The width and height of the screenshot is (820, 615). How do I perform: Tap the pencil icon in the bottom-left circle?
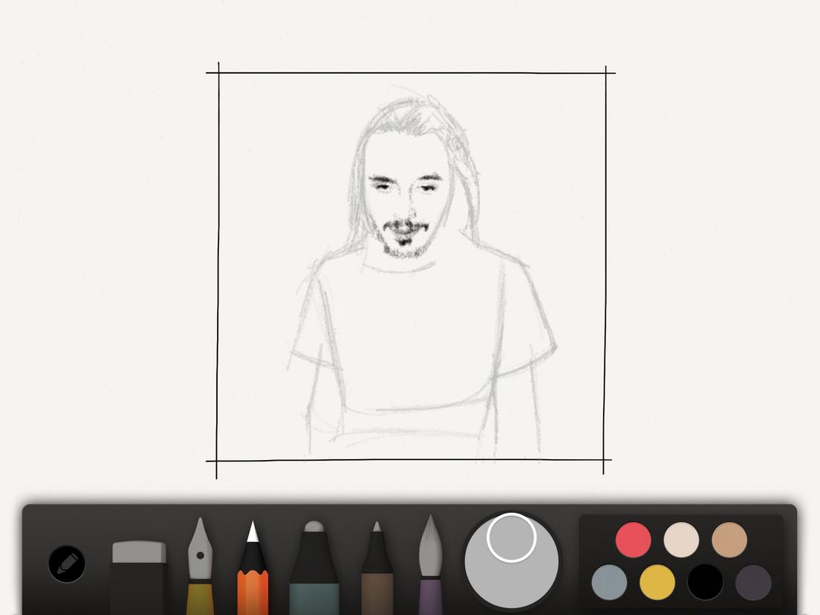[66, 564]
